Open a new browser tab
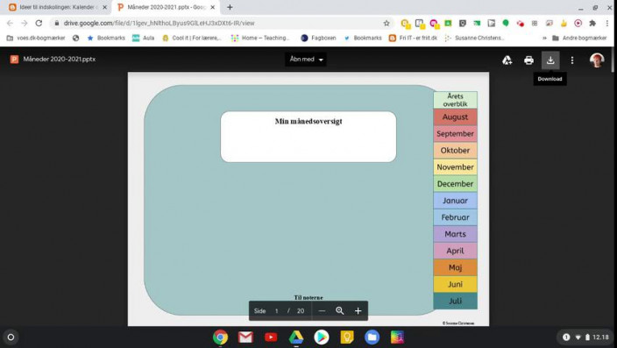 click(x=230, y=7)
